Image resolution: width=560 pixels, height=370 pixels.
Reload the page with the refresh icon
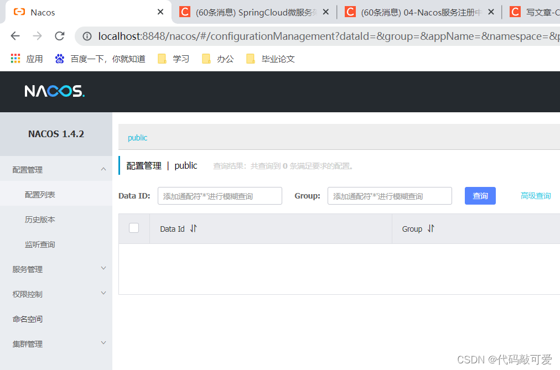[60, 36]
